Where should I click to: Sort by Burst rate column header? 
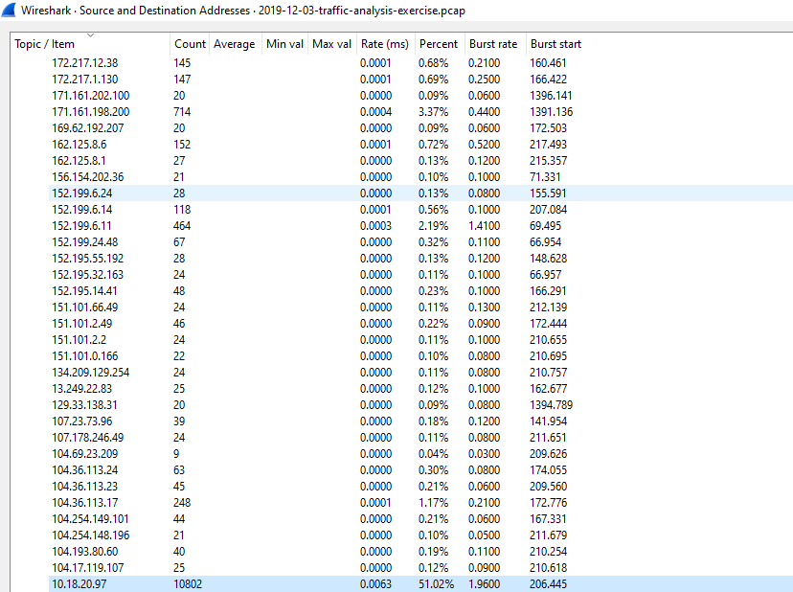pyautogui.click(x=494, y=44)
